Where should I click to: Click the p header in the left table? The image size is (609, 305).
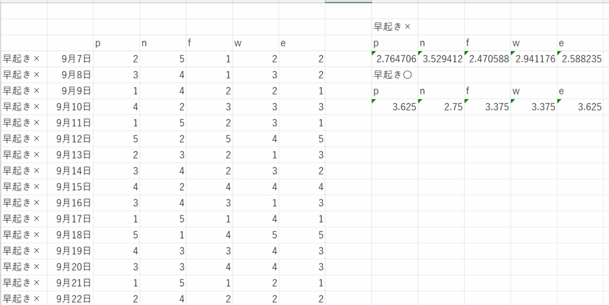(117, 43)
